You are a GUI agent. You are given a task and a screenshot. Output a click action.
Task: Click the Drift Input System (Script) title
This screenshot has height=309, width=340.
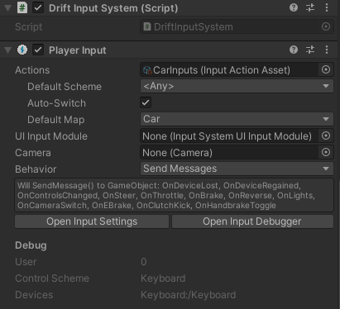coord(113,8)
